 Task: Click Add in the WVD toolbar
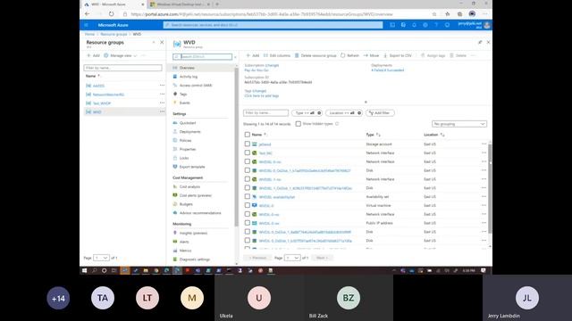point(252,55)
